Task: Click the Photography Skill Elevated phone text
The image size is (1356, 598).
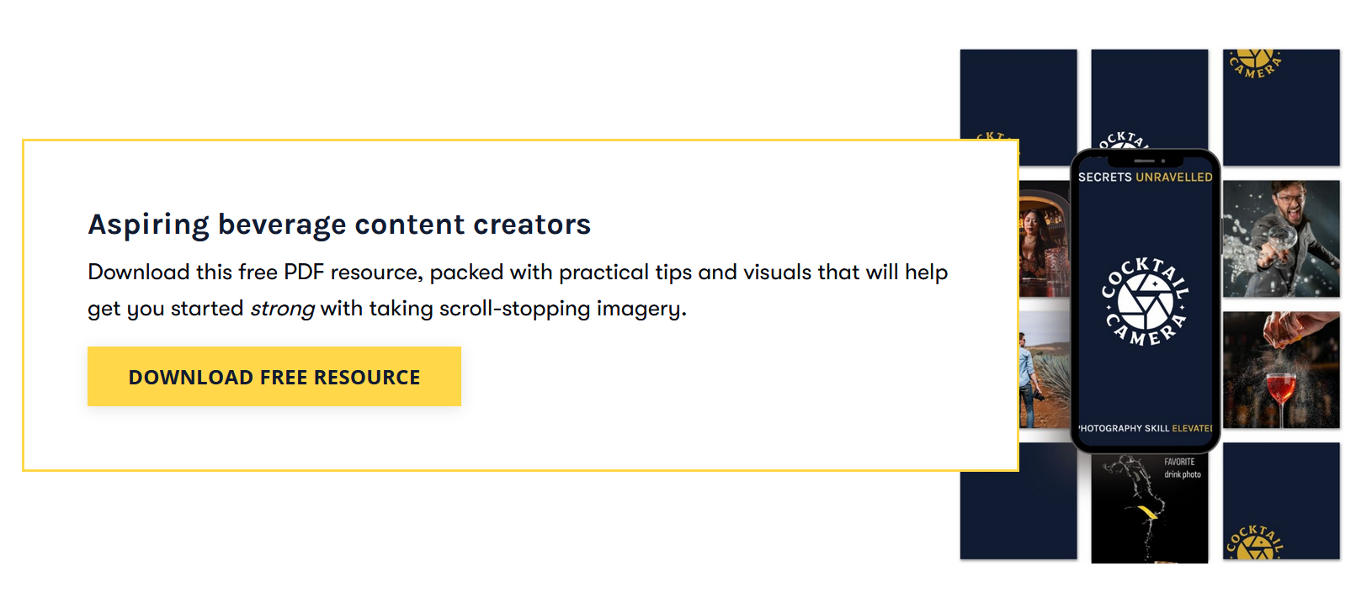Action: click(1145, 428)
